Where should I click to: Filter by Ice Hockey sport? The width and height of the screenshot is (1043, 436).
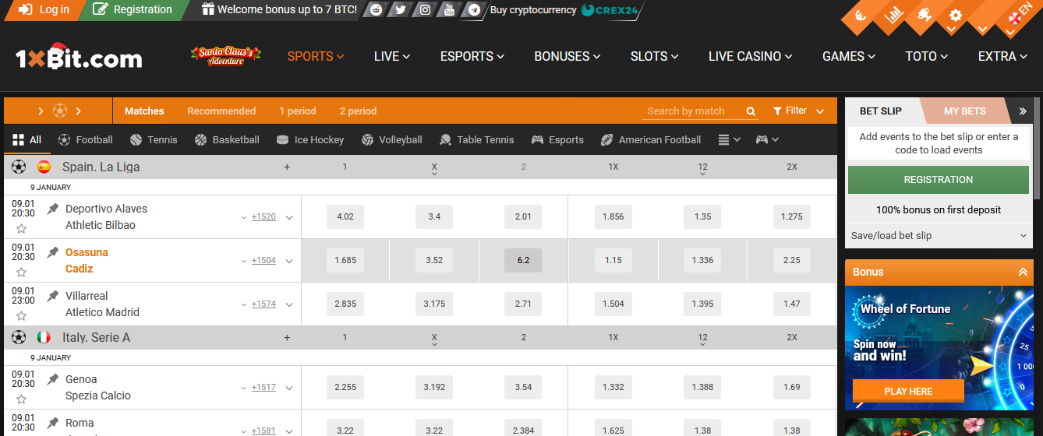(310, 140)
